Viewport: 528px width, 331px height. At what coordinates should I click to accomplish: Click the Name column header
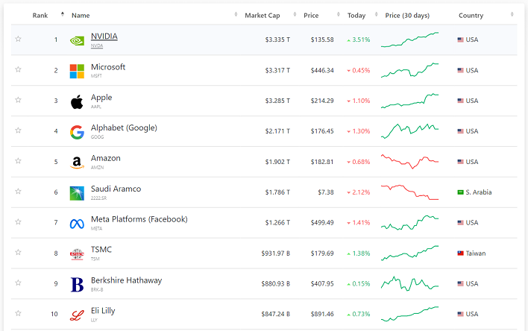[x=81, y=15]
